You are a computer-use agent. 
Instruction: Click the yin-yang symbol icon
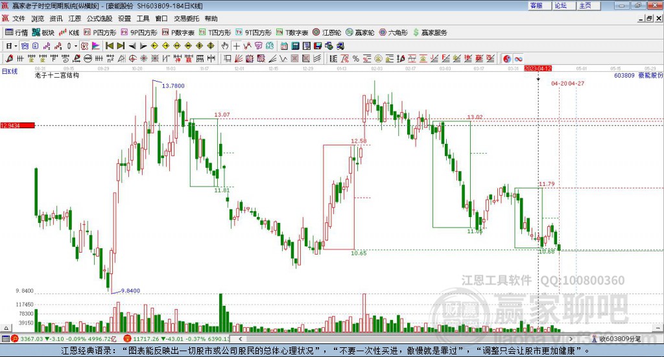click(x=507, y=59)
